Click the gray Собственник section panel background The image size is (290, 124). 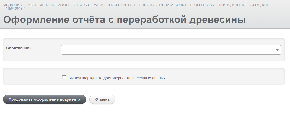coord(144,50)
